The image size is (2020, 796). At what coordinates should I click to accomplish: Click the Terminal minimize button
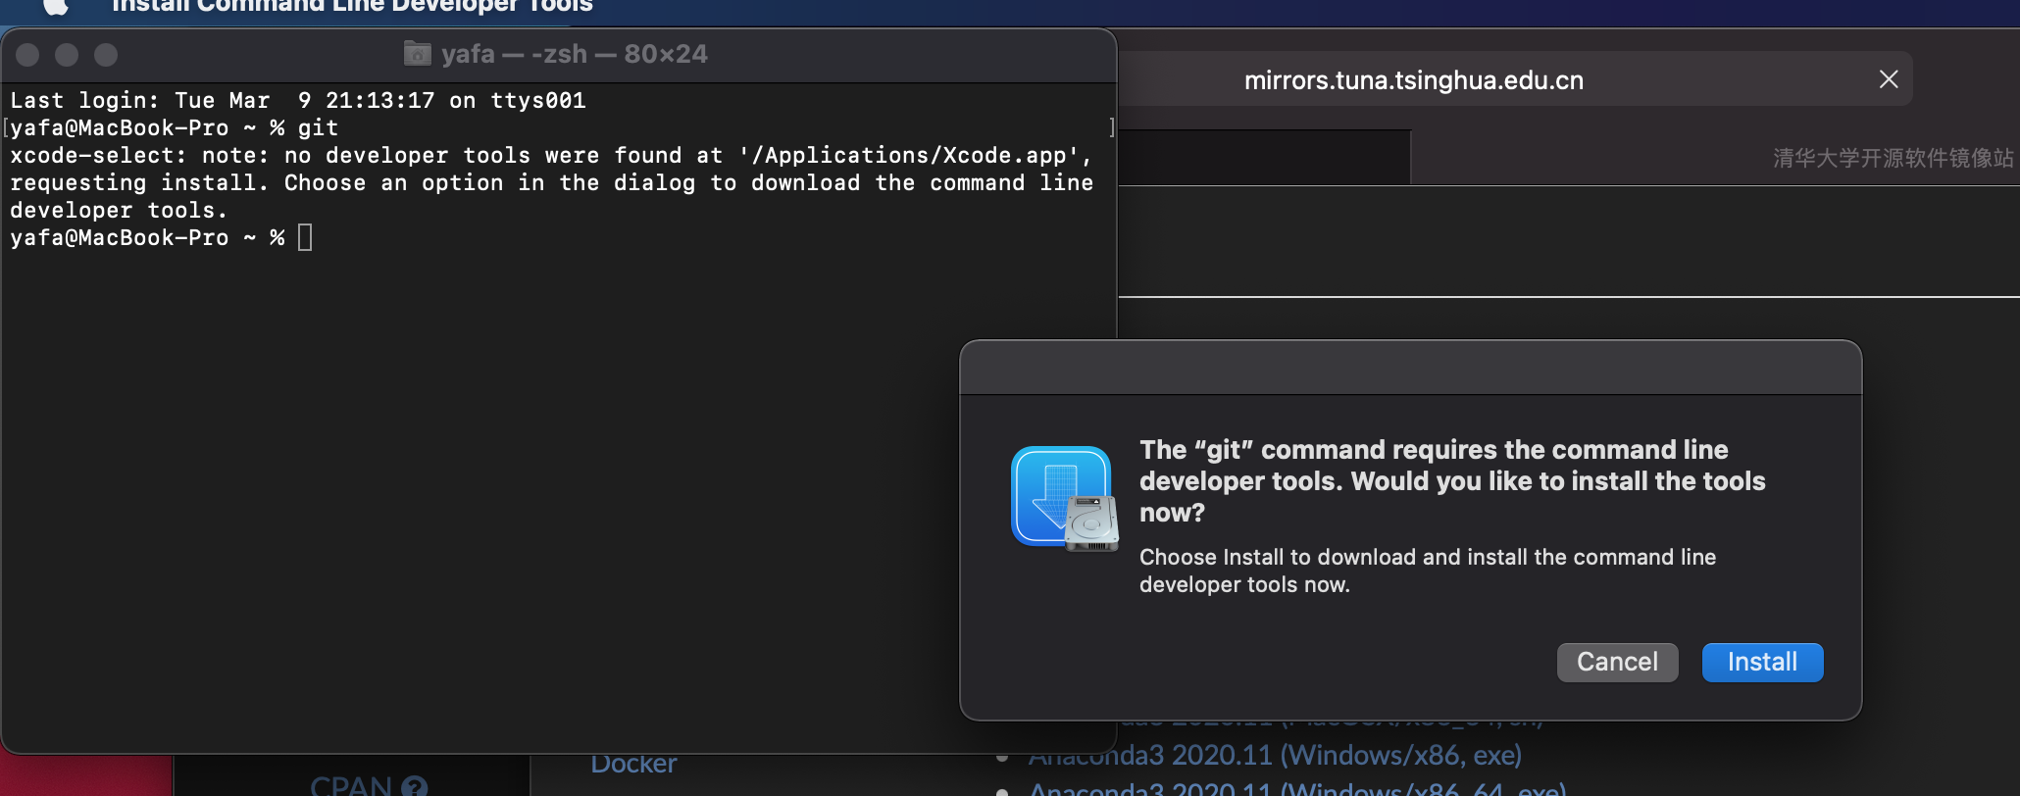click(67, 55)
